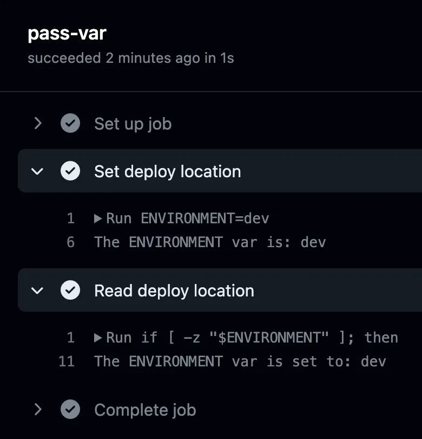
Task: Click the disclosure triangle before Run ENVIRONMENT=dev
Action: 98,218
